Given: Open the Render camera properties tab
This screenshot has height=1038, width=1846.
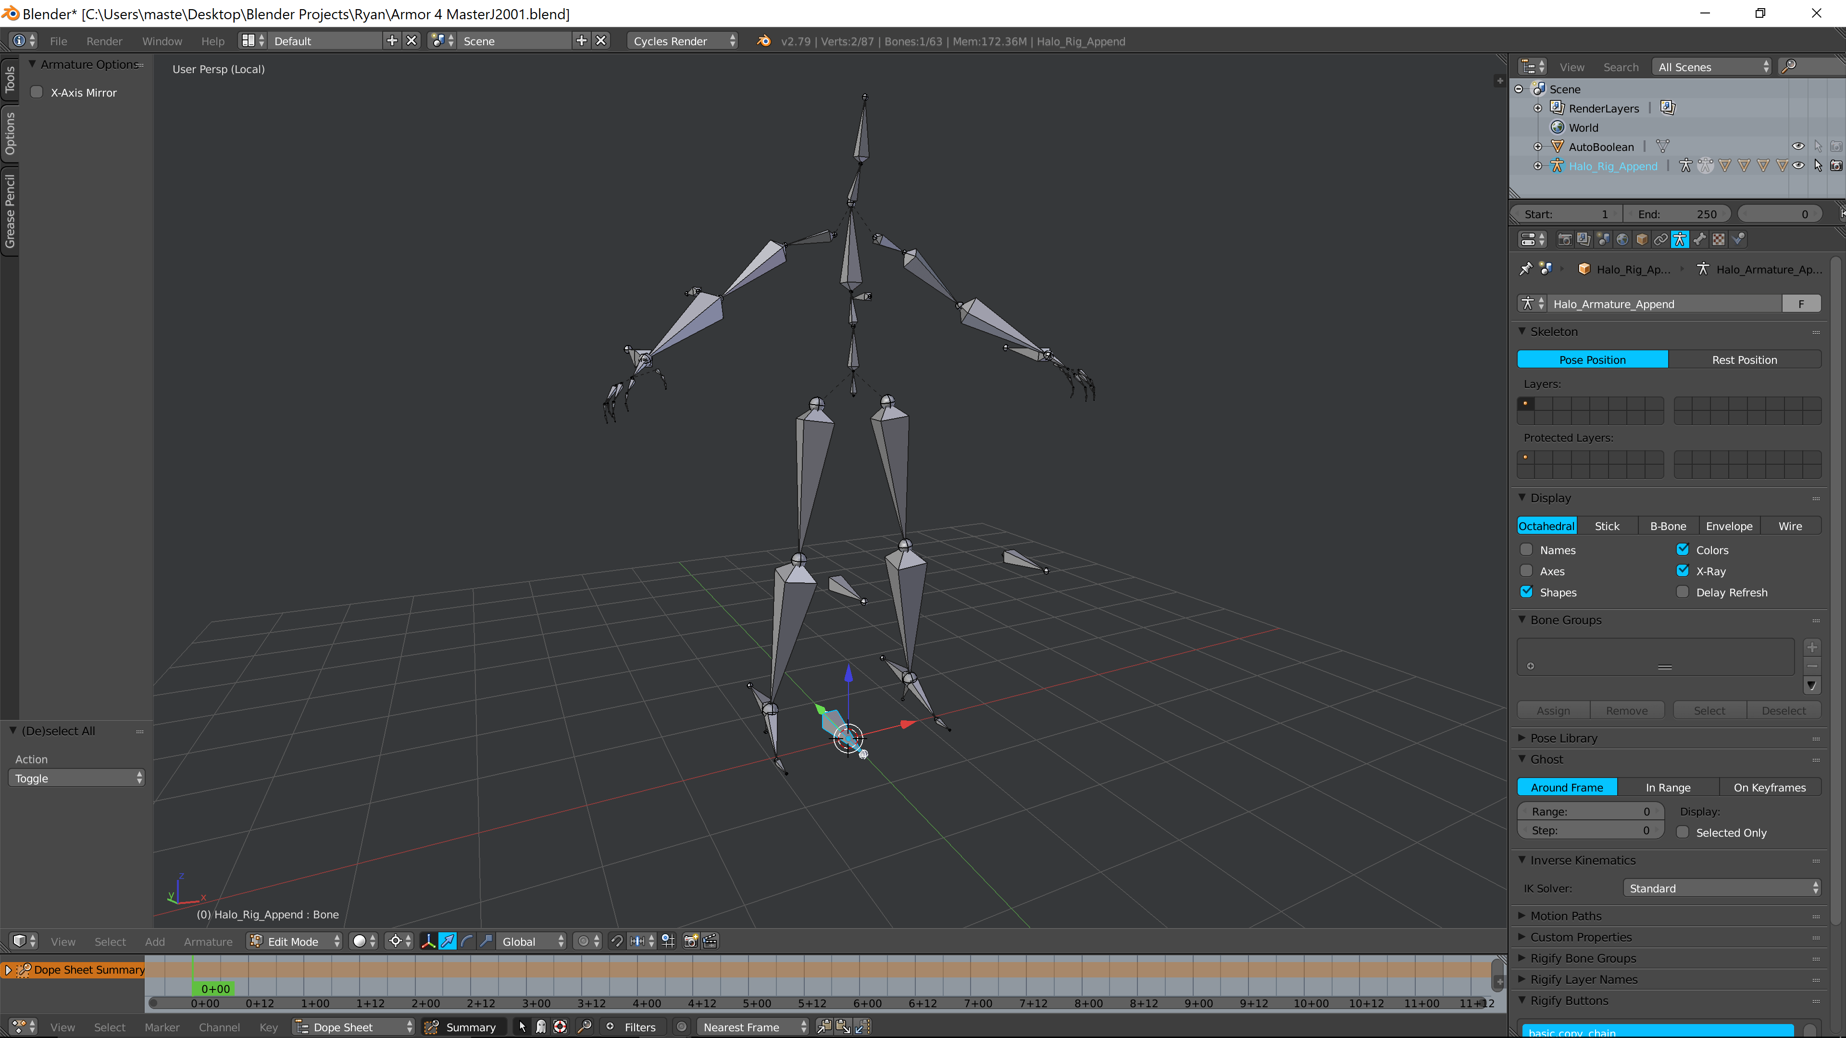Looking at the screenshot, I should (x=1564, y=239).
